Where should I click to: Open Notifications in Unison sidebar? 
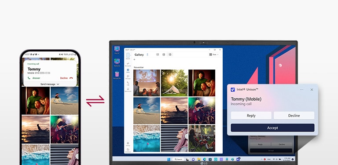[x=128, y=89]
